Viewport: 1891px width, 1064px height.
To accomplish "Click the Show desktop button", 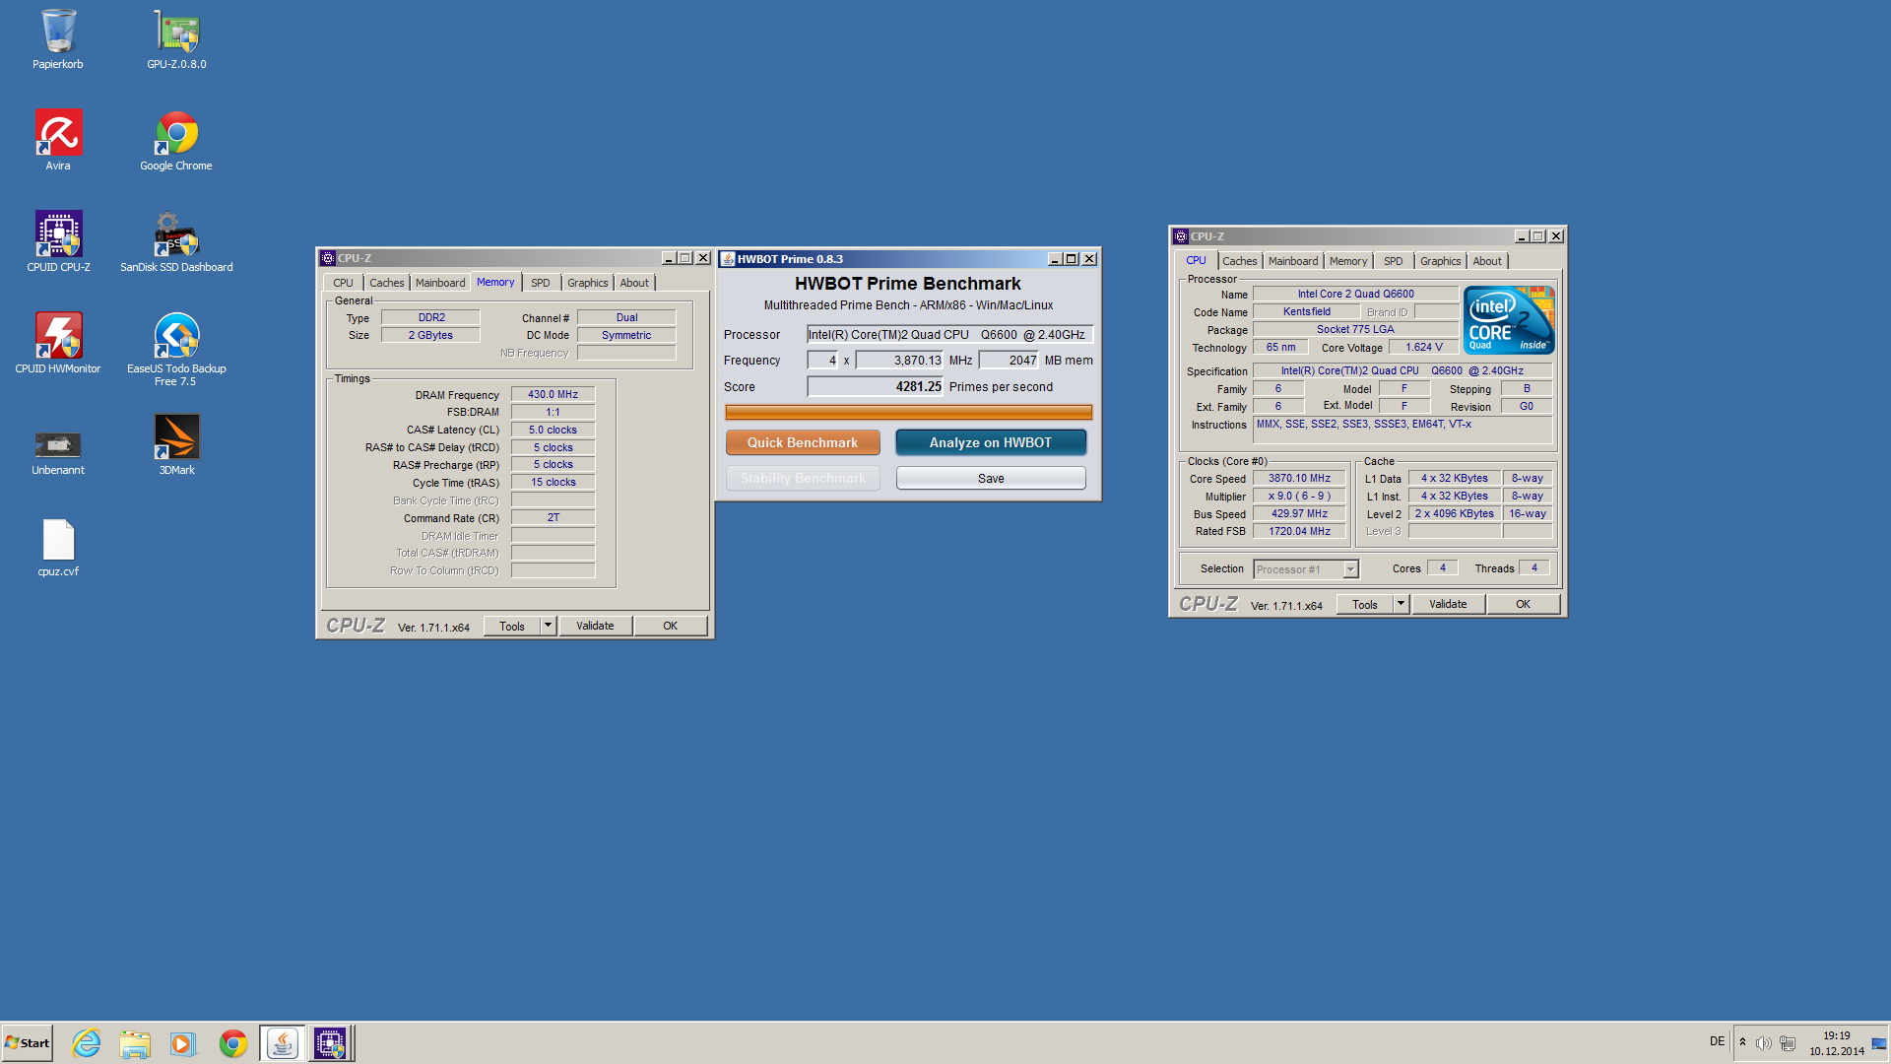I will click(1879, 1043).
